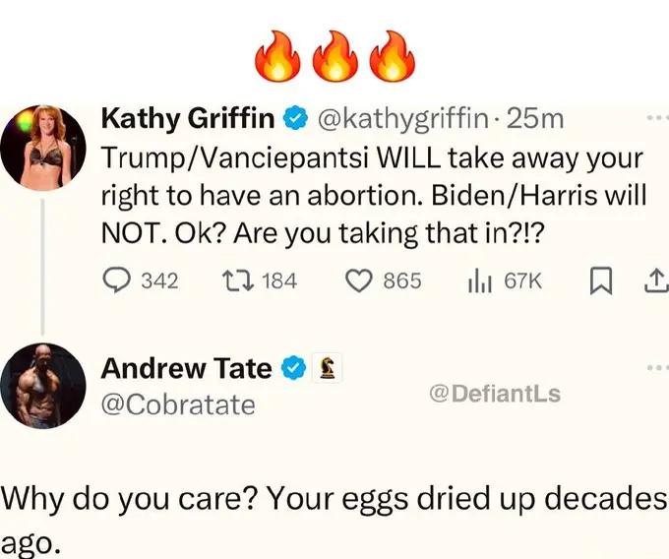Click the Kathy Griffin display name
This screenshot has height=559, width=669.
click(188, 120)
